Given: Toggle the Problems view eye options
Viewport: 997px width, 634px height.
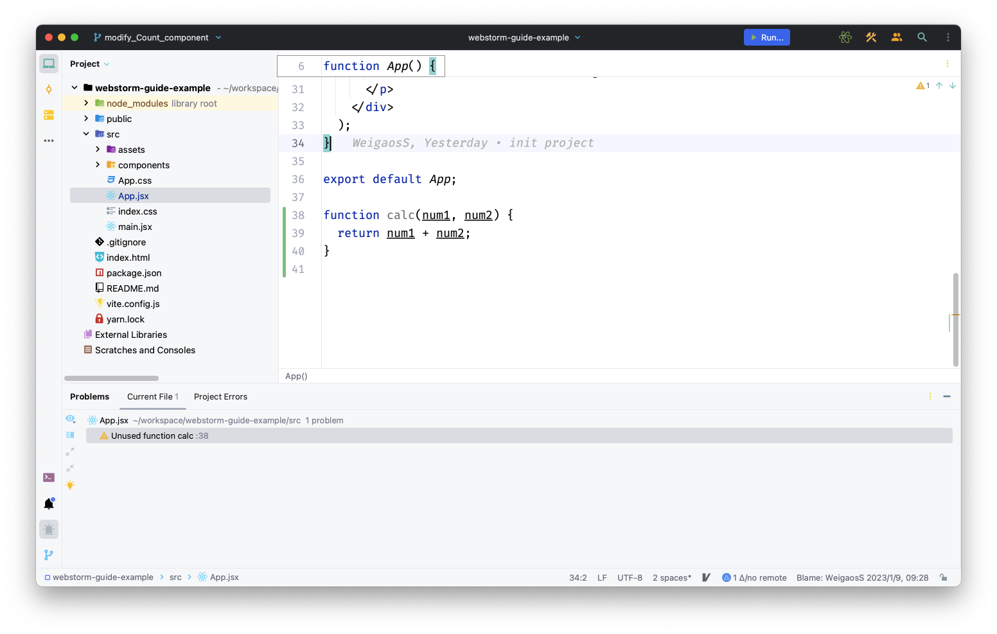Looking at the screenshot, I should pyautogui.click(x=71, y=419).
